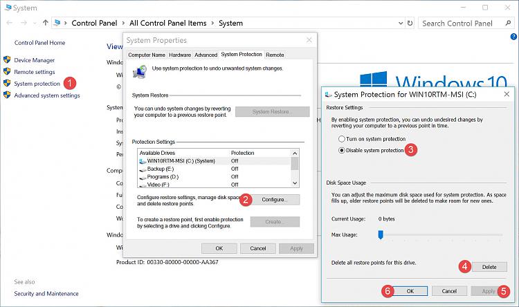The image size is (519, 307).
Task: Click the shield icon beside Device Manager
Action: (x=7, y=59)
